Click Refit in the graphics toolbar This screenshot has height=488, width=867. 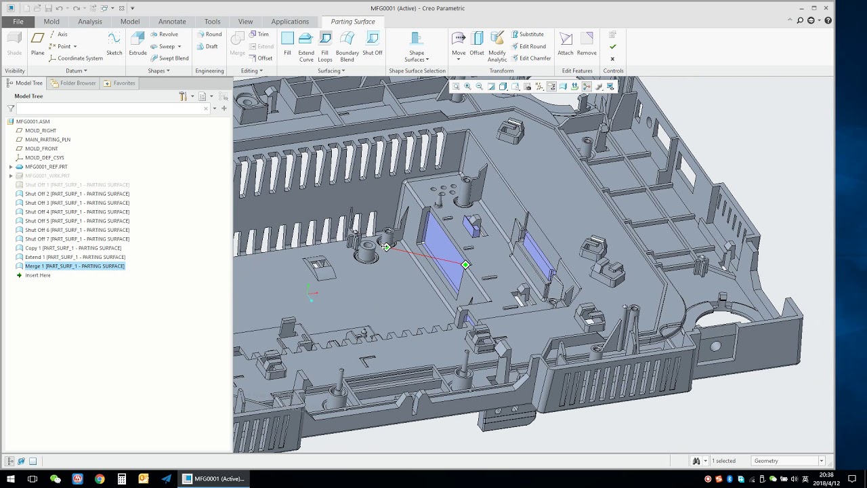coord(456,87)
